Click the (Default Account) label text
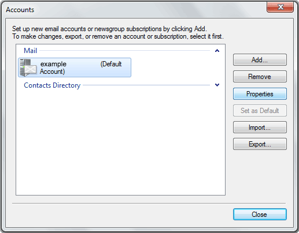This screenshot has height=233, width=299. [x=81, y=67]
